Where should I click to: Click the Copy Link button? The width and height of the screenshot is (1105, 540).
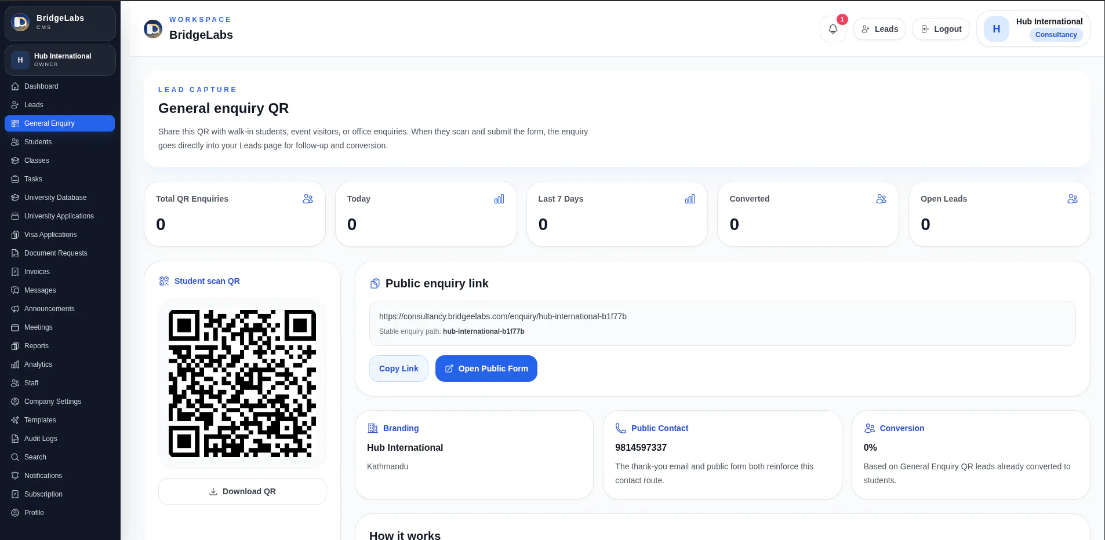coord(399,368)
